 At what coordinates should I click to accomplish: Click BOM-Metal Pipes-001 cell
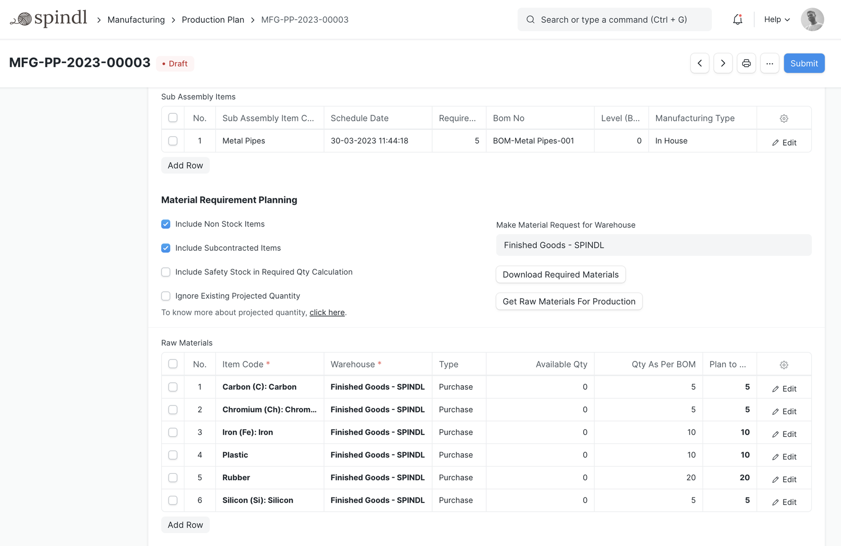click(x=540, y=141)
